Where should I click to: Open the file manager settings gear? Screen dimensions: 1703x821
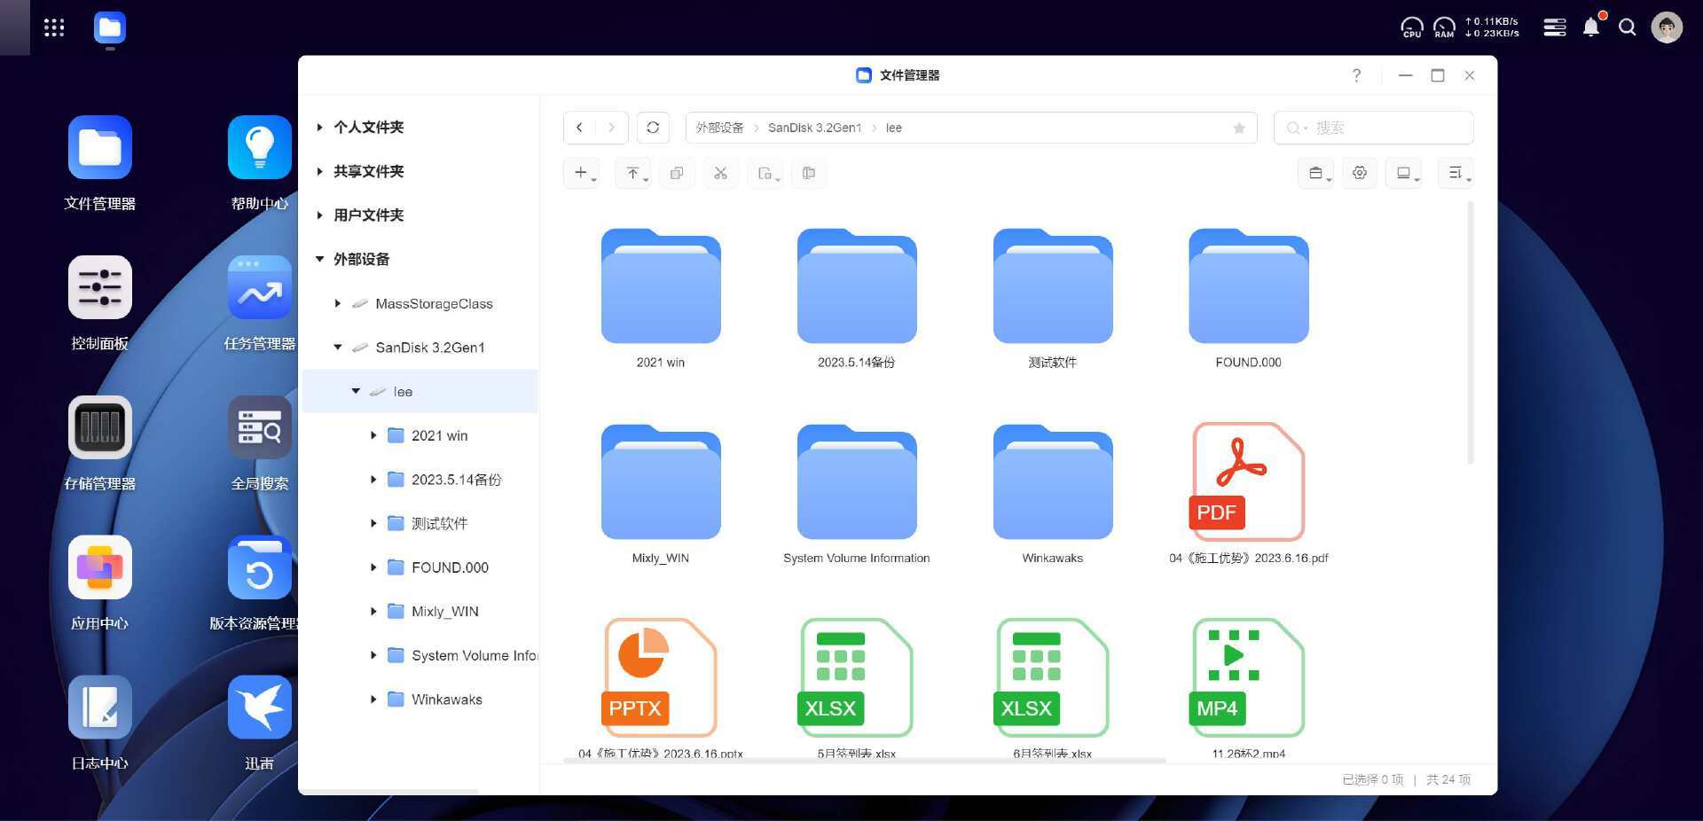pyautogui.click(x=1360, y=173)
